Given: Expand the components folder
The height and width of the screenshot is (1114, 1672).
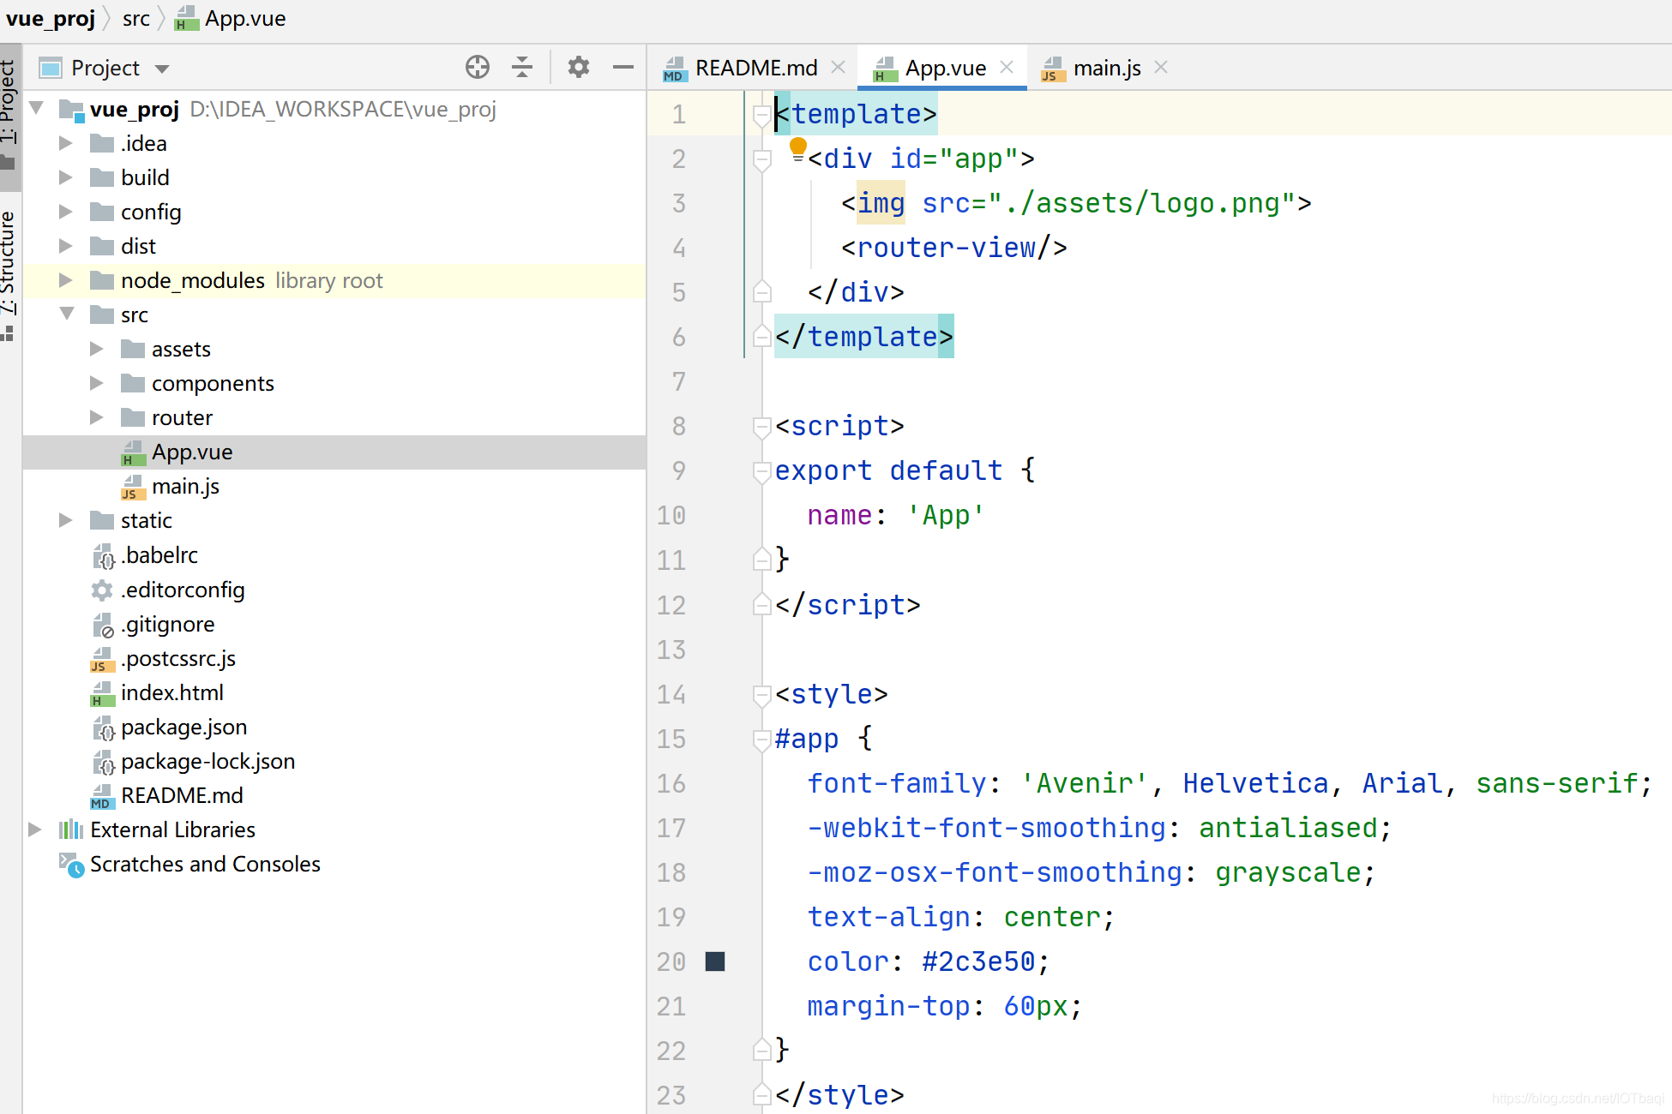Looking at the screenshot, I should [96, 383].
